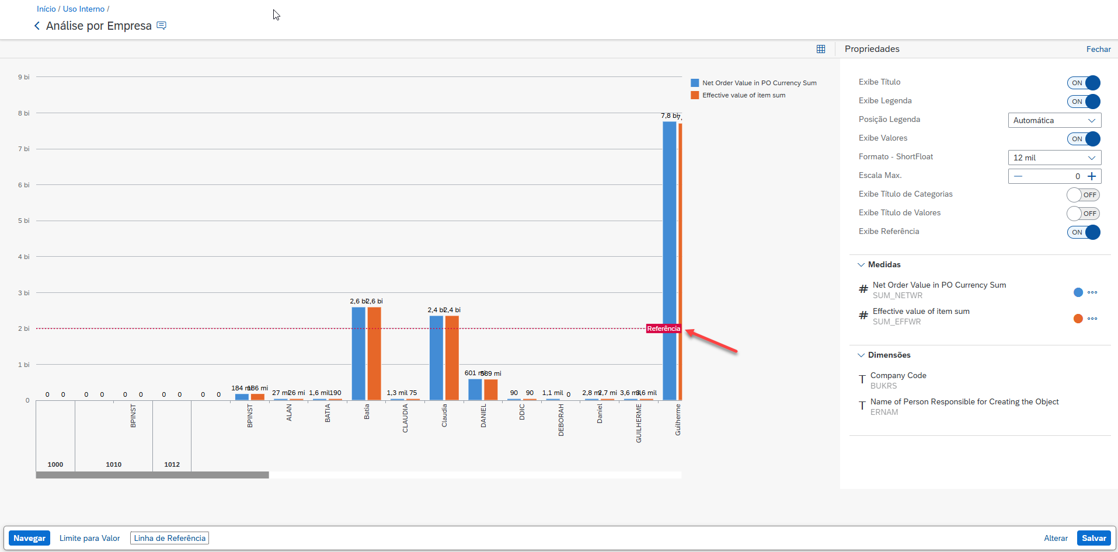Turn off the Exibe Título switch

click(x=1084, y=83)
